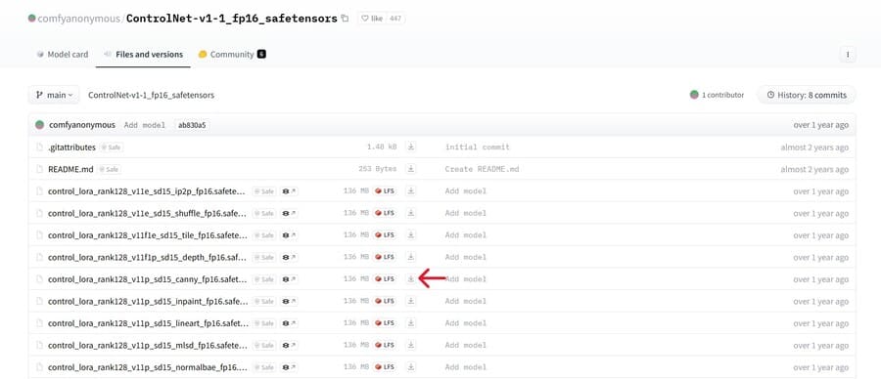The width and height of the screenshot is (881, 379).
Task: Click the LFS badge on the canny row
Action: (385, 279)
